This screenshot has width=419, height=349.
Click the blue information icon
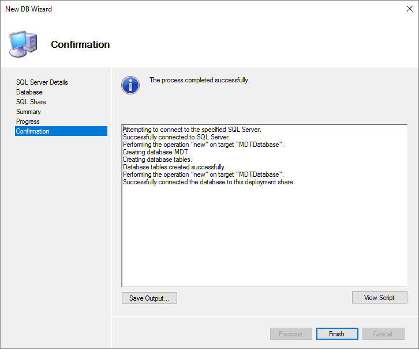(130, 85)
